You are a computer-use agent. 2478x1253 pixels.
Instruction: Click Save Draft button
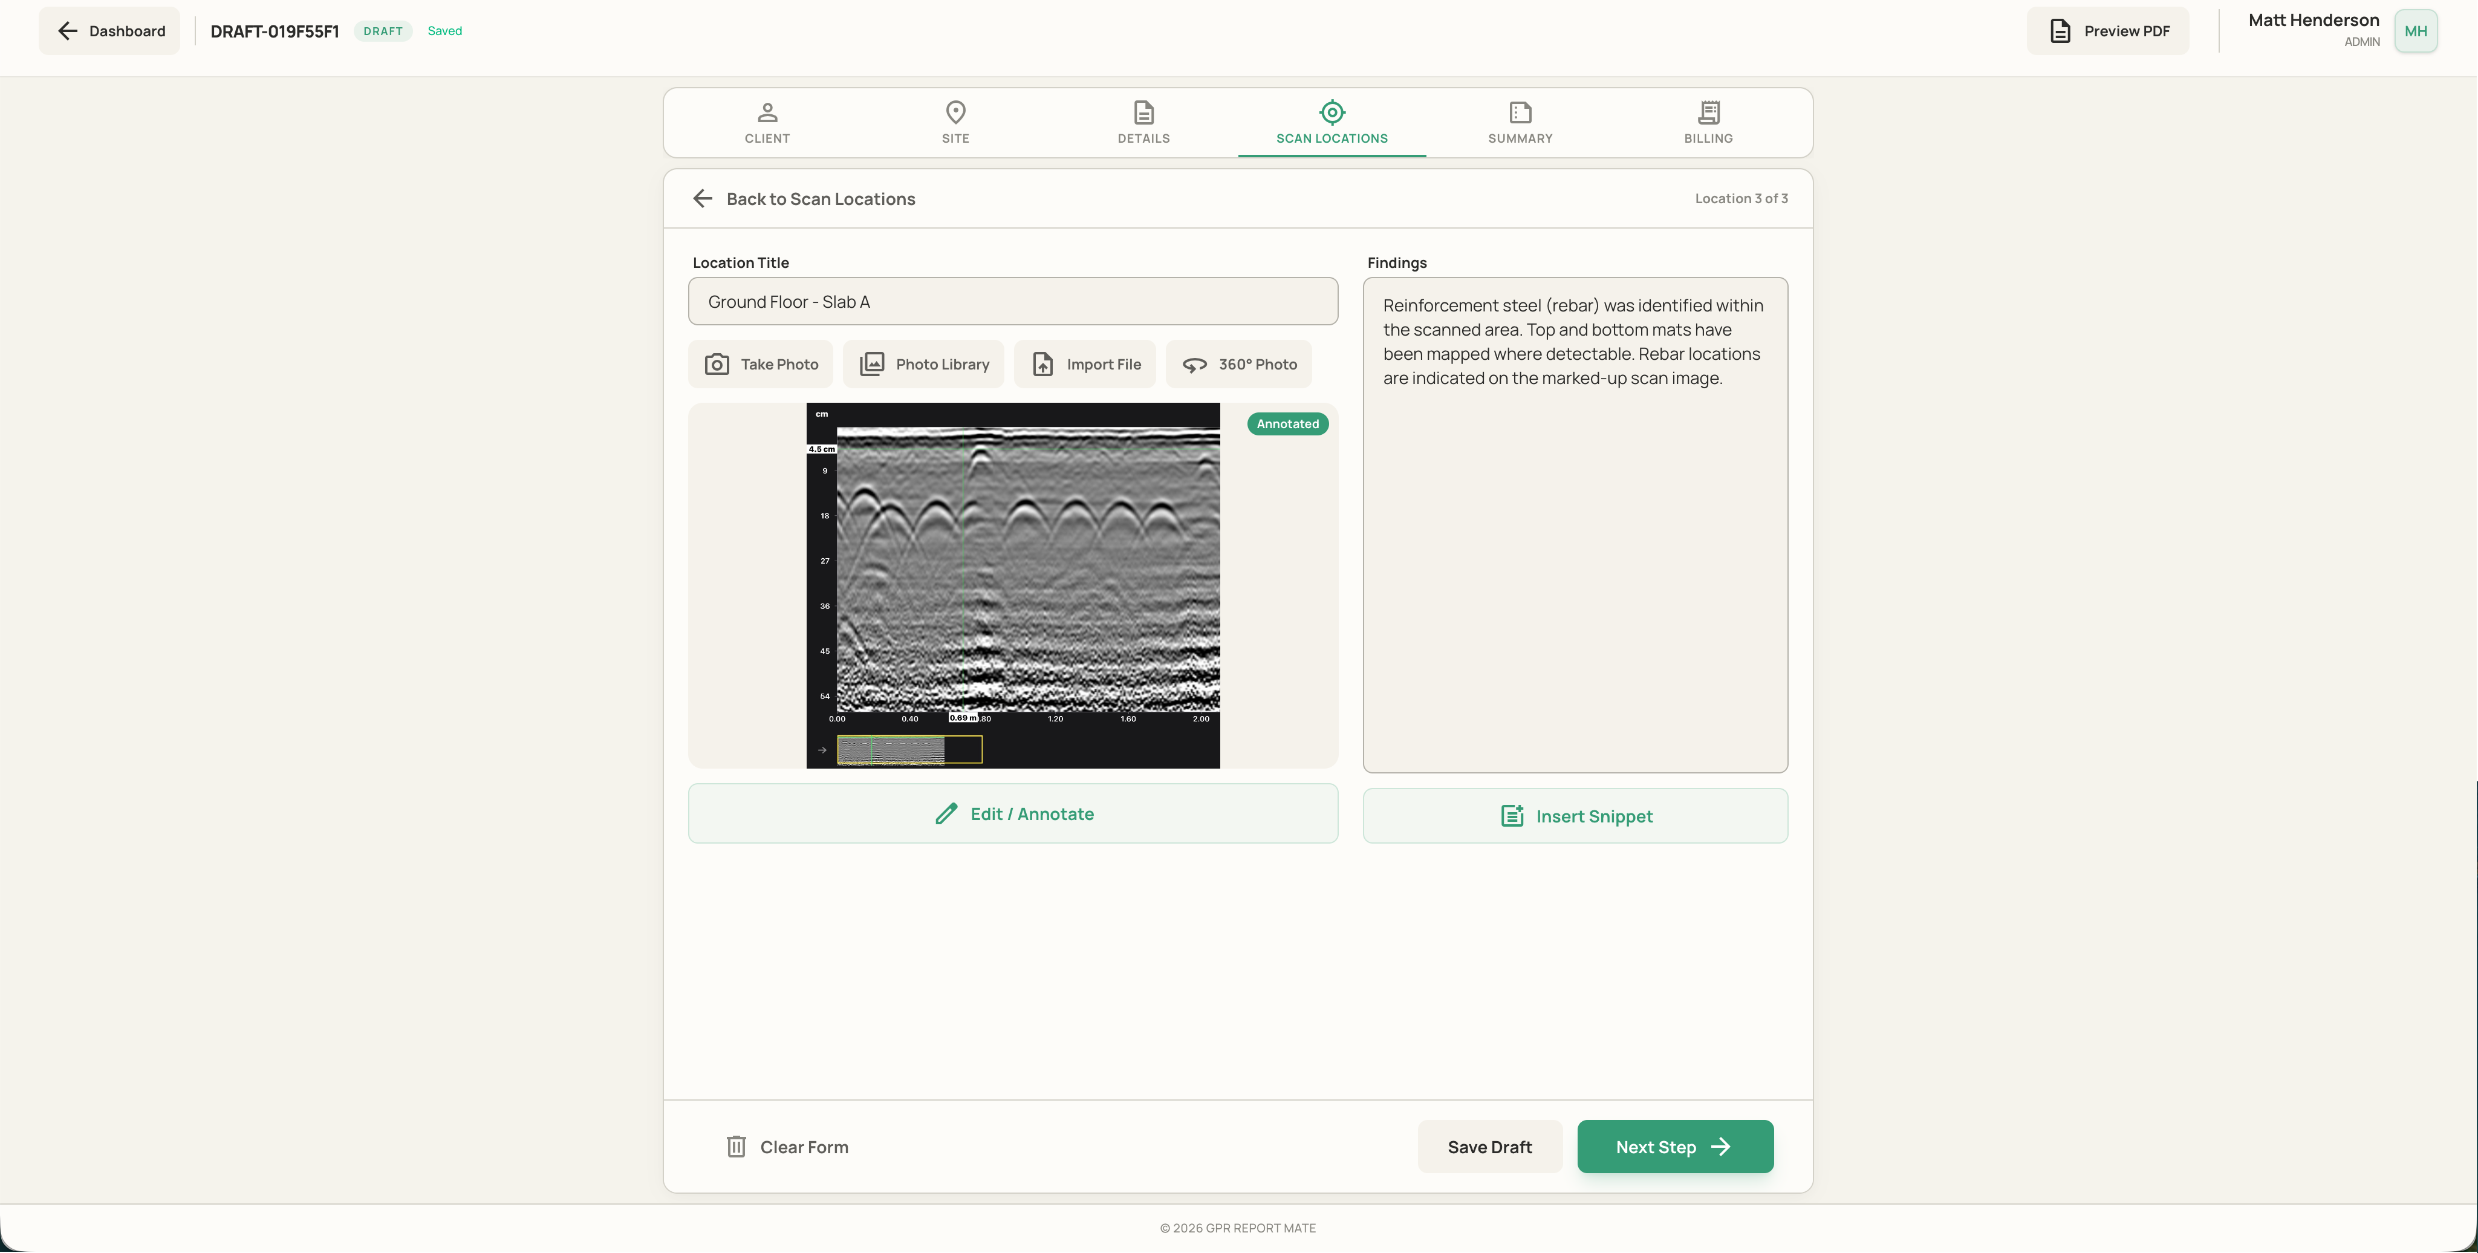point(1489,1146)
